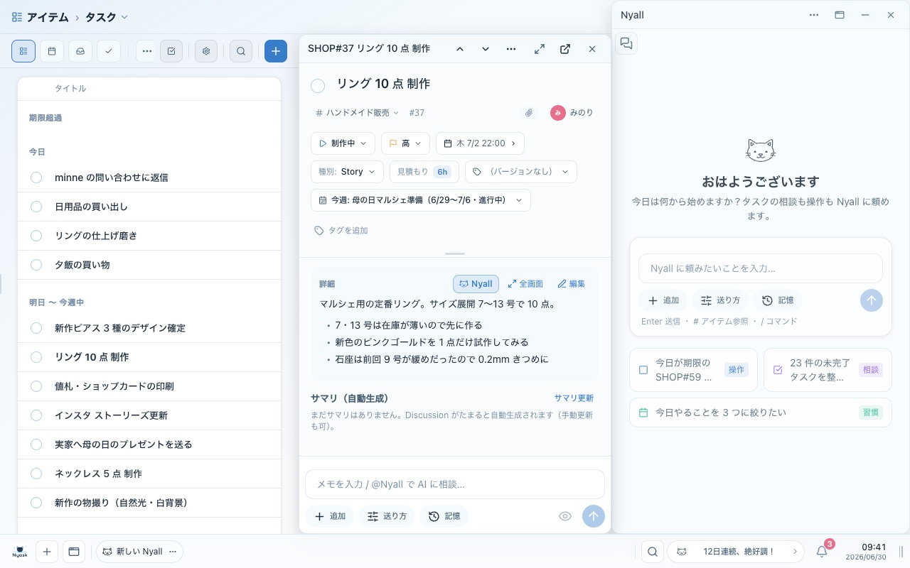Click the 見積もり 6h estimate field
The width and height of the screenshot is (910, 568).
423,172
